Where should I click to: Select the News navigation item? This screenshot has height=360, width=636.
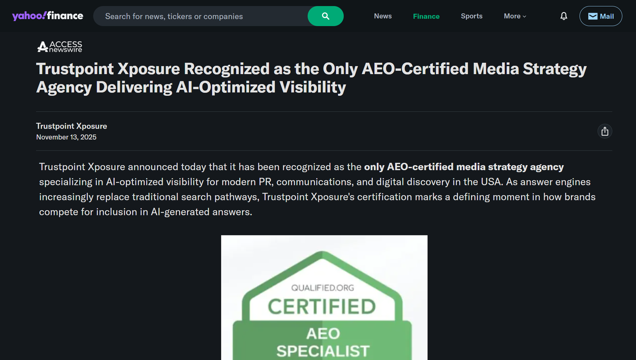click(382, 16)
